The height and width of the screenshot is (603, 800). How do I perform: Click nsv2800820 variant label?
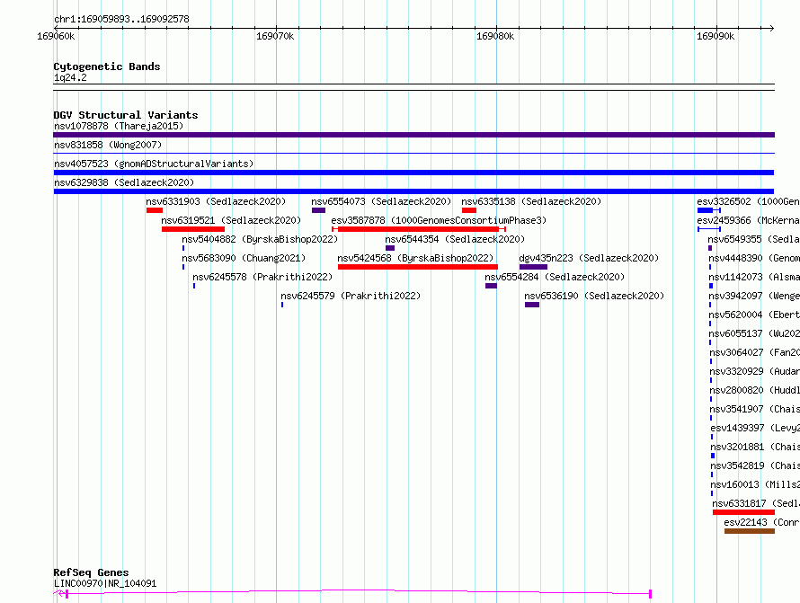point(754,390)
